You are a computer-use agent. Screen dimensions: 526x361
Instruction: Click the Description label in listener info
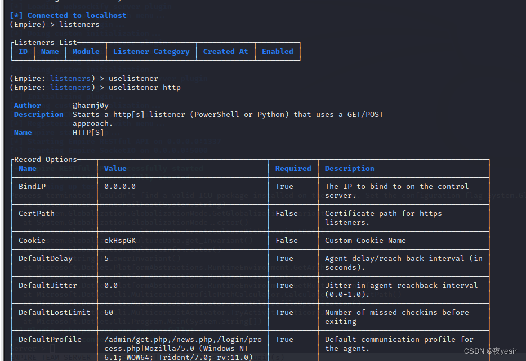click(x=39, y=115)
